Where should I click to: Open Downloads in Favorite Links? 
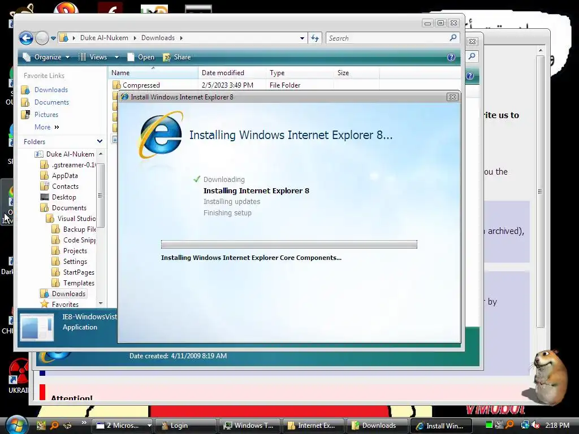51,90
